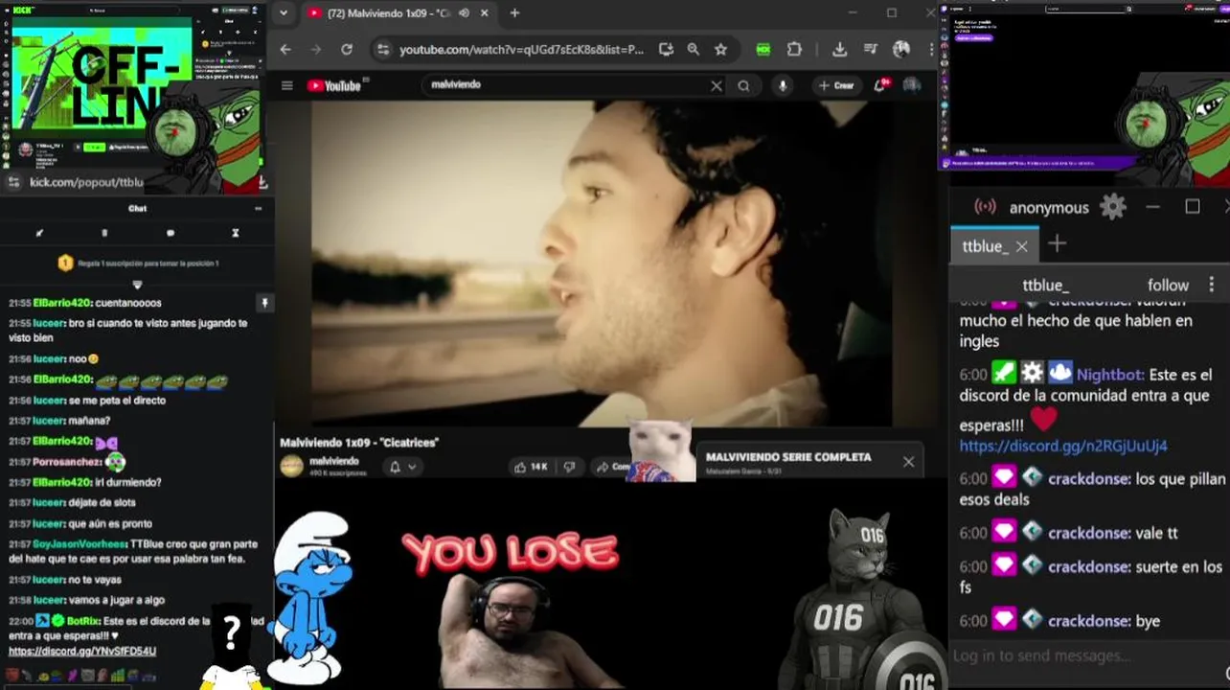Open the Chrome extensions puzzle menu
The width and height of the screenshot is (1230, 690).
click(x=794, y=50)
